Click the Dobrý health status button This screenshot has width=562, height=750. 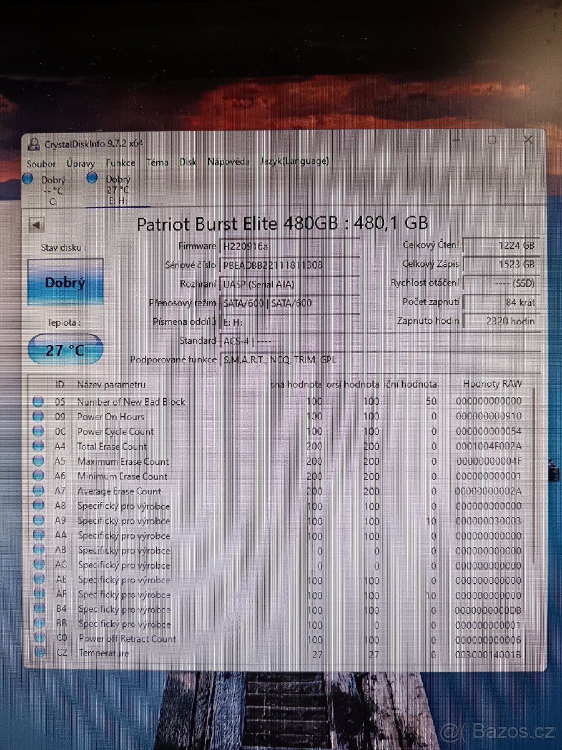[x=64, y=282]
